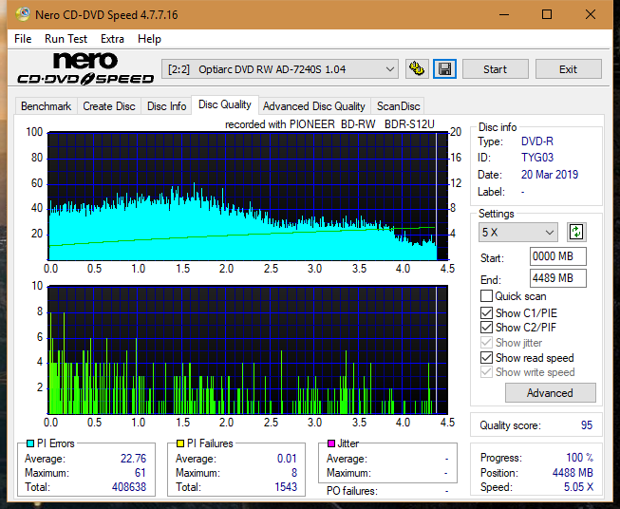Toggle the Show C2/PIF checkbox
Viewport: 620px width, 509px height.
pos(486,327)
